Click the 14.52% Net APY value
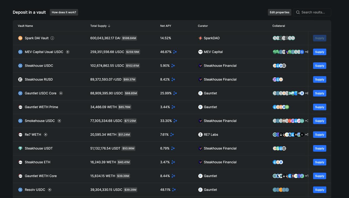The height and width of the screenshot is (198, 349). (166, 38)
